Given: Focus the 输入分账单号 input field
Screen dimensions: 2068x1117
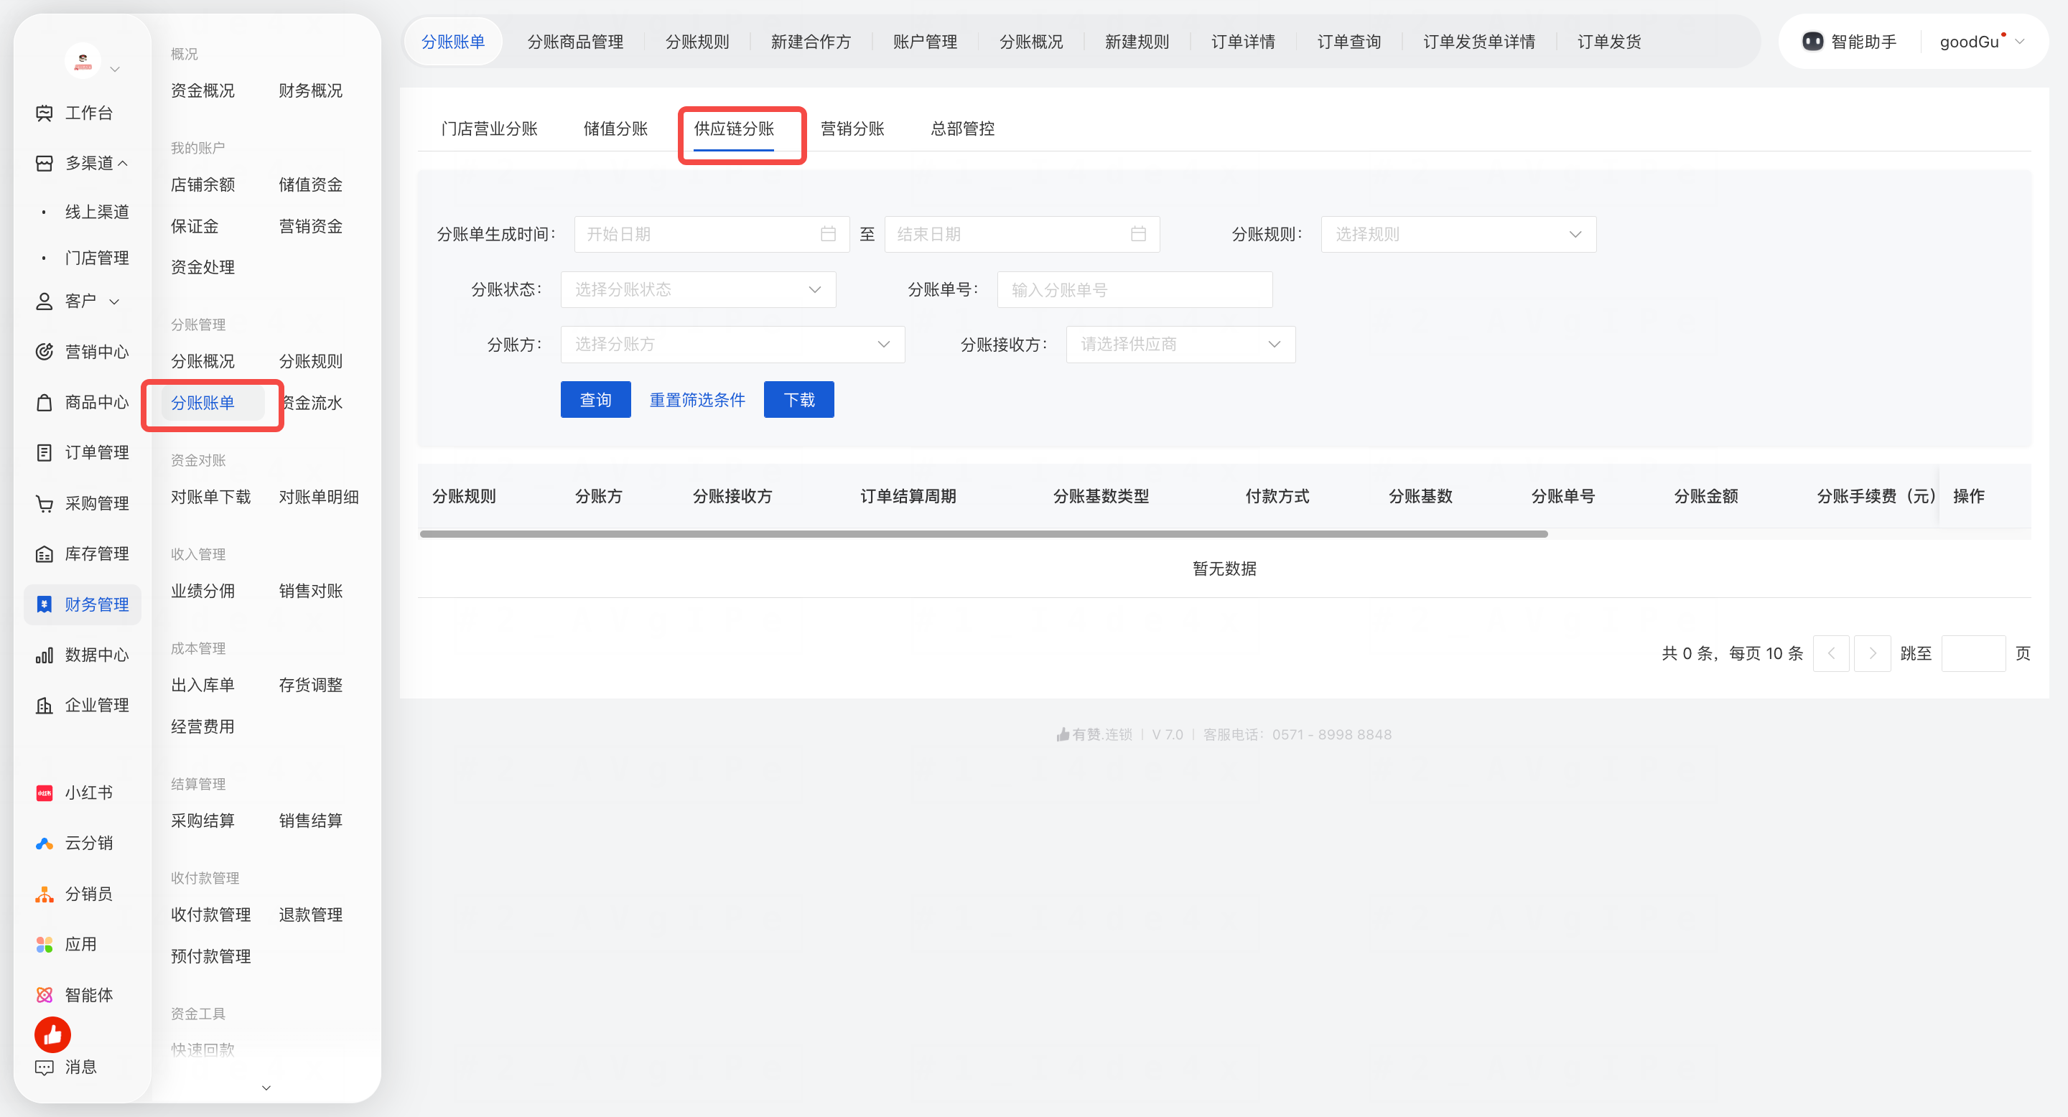Looking at the screenshot, I should 1135,290.
